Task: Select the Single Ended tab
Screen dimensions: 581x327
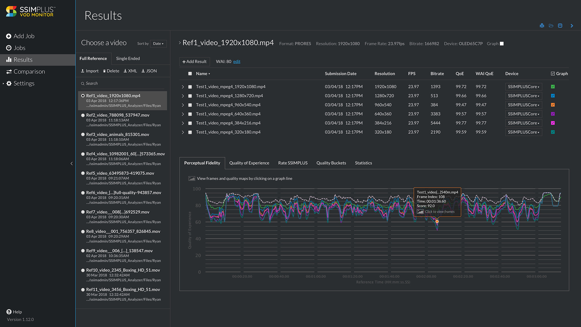Action: pyautogui.click(x=128, y=58)
